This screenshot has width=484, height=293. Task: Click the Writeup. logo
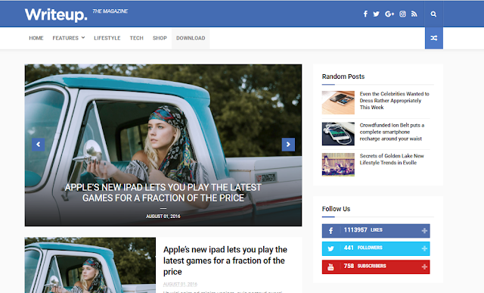tap(56, 14)
